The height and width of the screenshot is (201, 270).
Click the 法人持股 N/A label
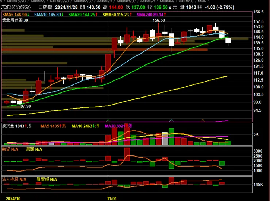click(14, 180)
